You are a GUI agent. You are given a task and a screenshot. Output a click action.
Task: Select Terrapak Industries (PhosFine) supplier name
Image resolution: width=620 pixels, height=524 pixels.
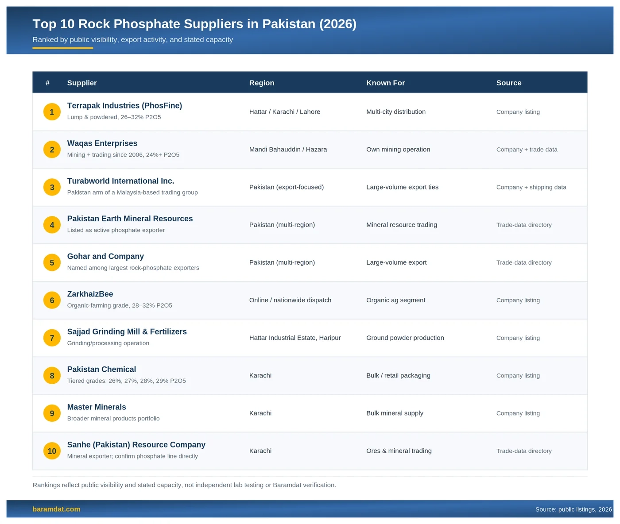click(124, 105)
